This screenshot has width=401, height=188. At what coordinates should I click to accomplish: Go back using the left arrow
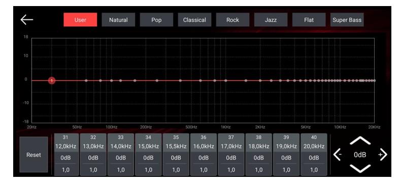coord(27,20)
